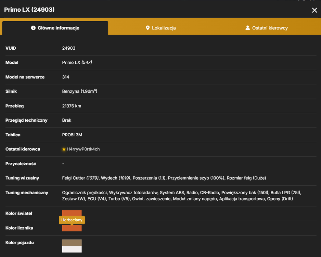
Task: Click the brown Kolor pojazdu swatch
Action: tap(72, 243)
